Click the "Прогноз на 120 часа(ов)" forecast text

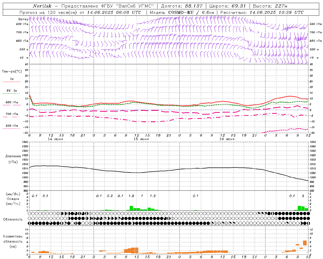(x=49, y=12)
